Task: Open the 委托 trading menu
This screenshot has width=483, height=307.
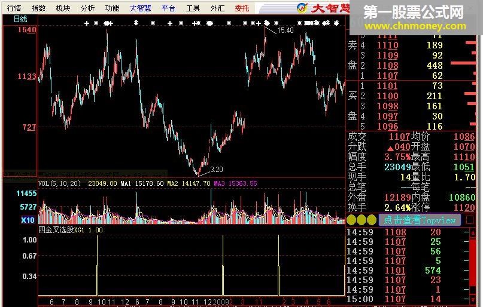Action: click(x=242, y=8)
